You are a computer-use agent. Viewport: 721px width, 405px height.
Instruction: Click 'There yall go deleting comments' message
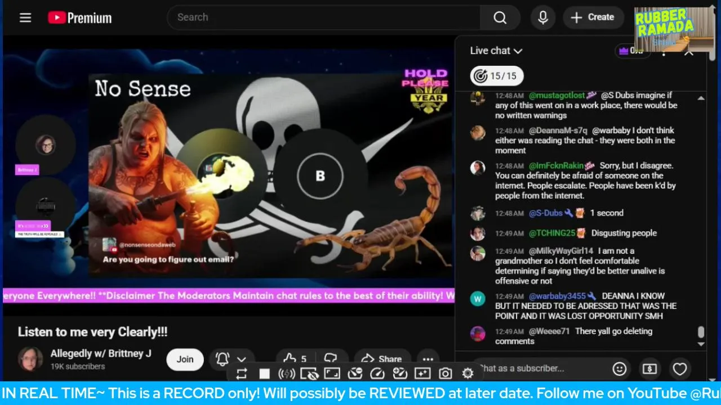[573, 336]
